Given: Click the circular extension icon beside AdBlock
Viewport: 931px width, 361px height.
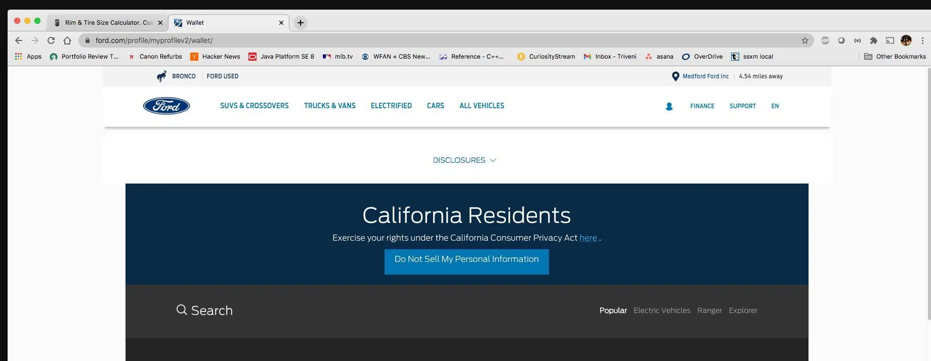Looking at the screenshot, I should coord(841,40).
